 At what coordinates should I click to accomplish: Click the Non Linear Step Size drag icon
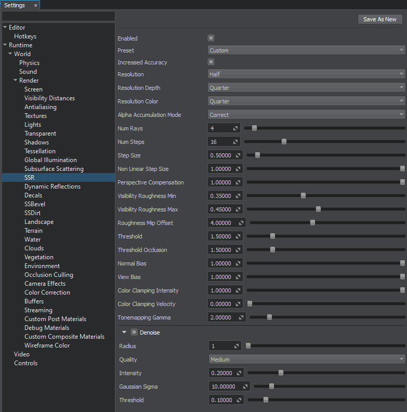tap(238, 169)
